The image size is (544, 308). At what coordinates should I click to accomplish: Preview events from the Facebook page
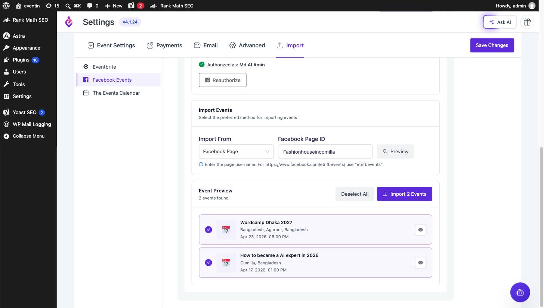pyautogui.click(x=395, y=151)
